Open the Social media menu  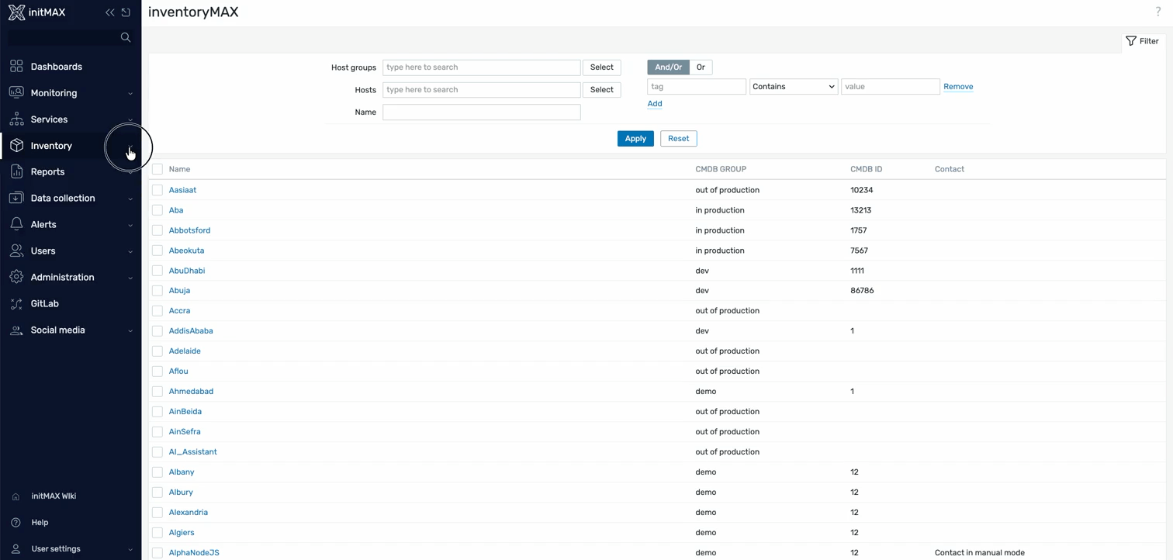pyautogui.click(x=57, y=330)
